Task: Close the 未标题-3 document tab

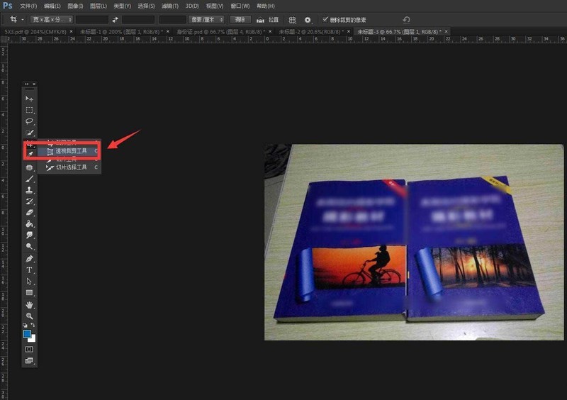Action: point(447,31)
